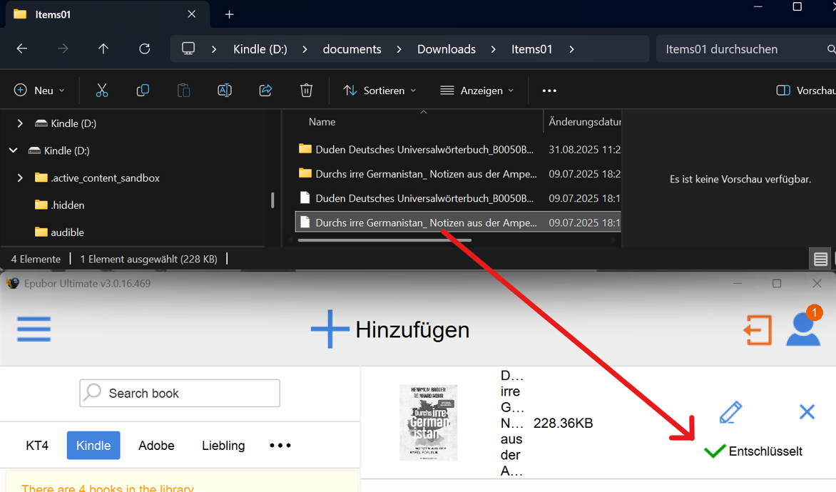Switch to details view via status bar icon
Screen dimensions: 836x492
[820, 258]
